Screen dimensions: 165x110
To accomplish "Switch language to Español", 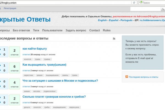I will (114, 20).
